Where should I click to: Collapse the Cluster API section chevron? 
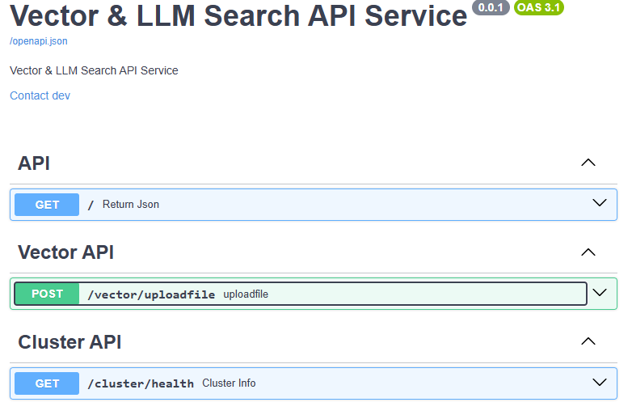coord(588,341)
